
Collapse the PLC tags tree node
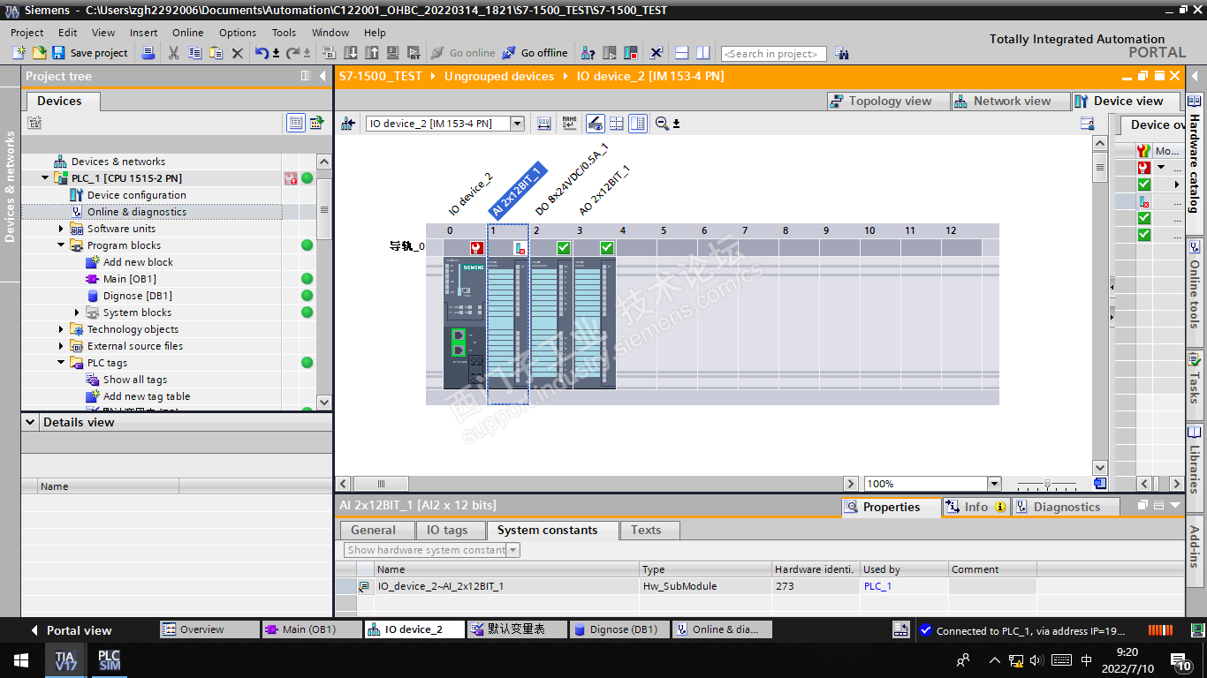coord(61,363)
